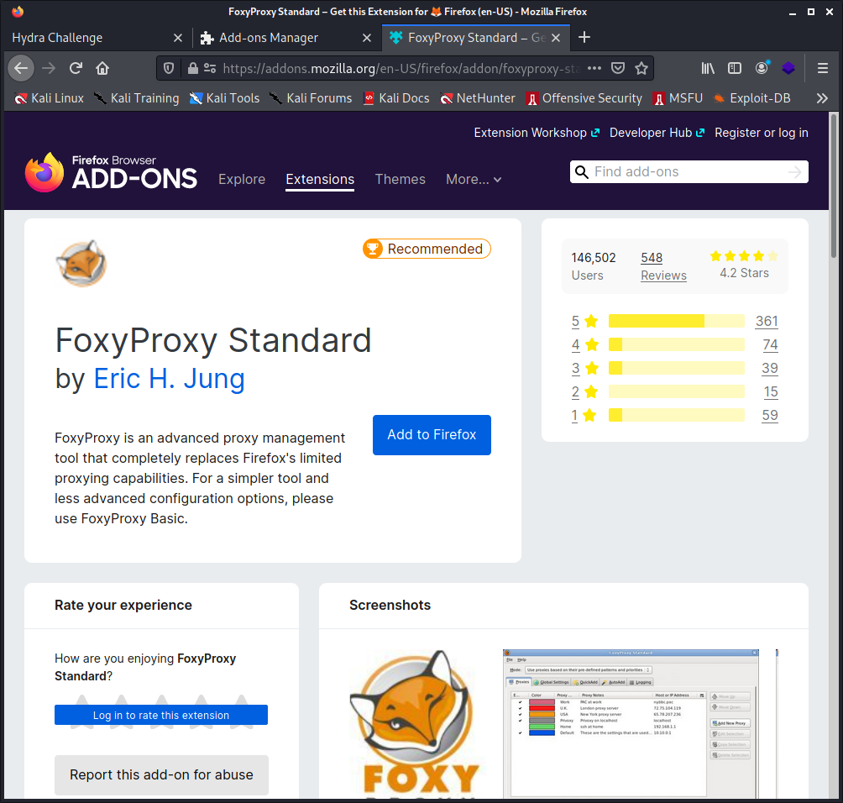
Task: Select the FoxyProxy Standard tab
Action: [476, 38]
